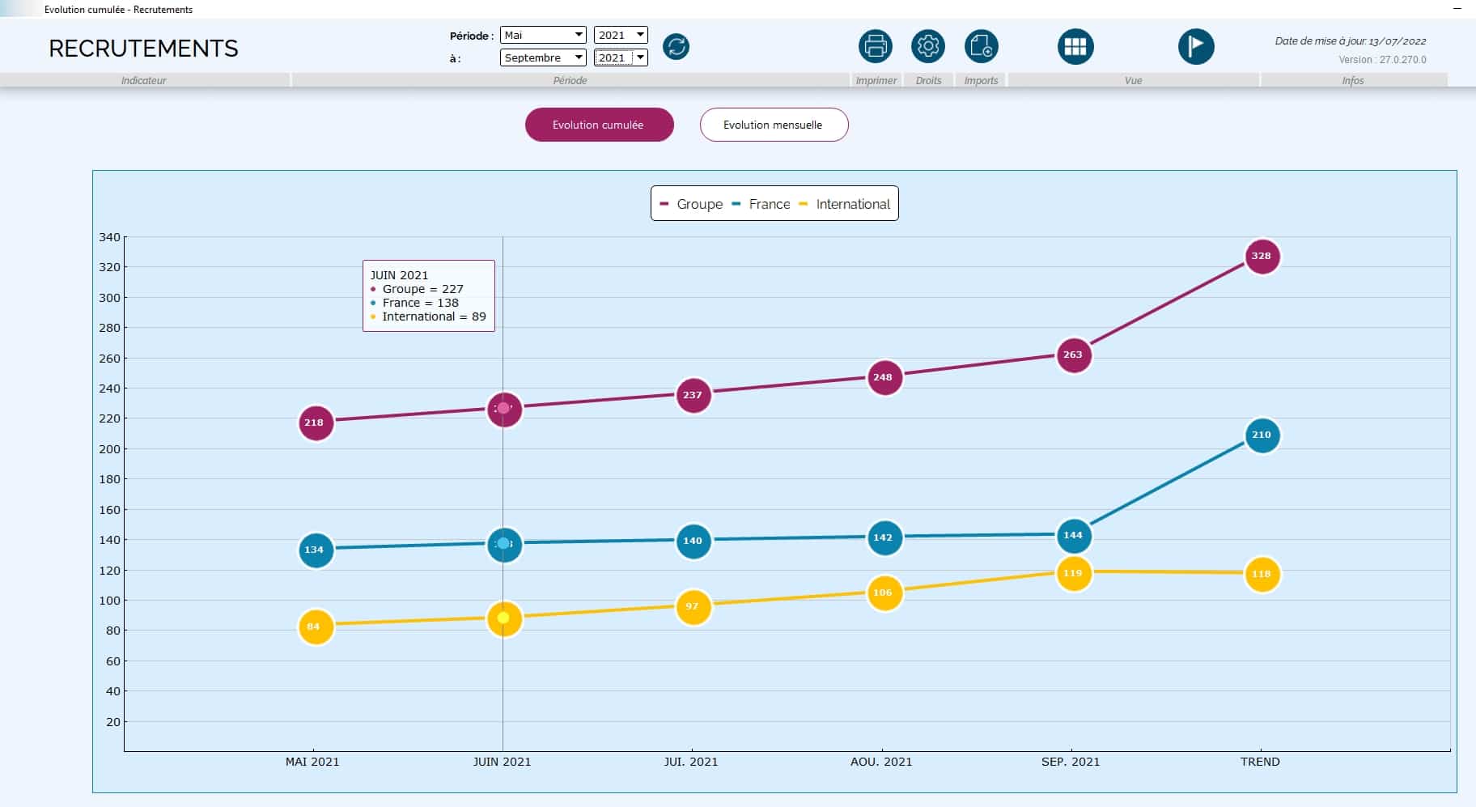Click the Groupe Mai 2021 point 218
Screen dimensions: 1476x807
tap(315, 423)
